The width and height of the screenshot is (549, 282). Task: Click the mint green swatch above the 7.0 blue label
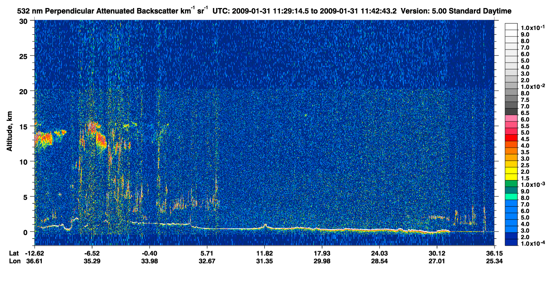511,197
